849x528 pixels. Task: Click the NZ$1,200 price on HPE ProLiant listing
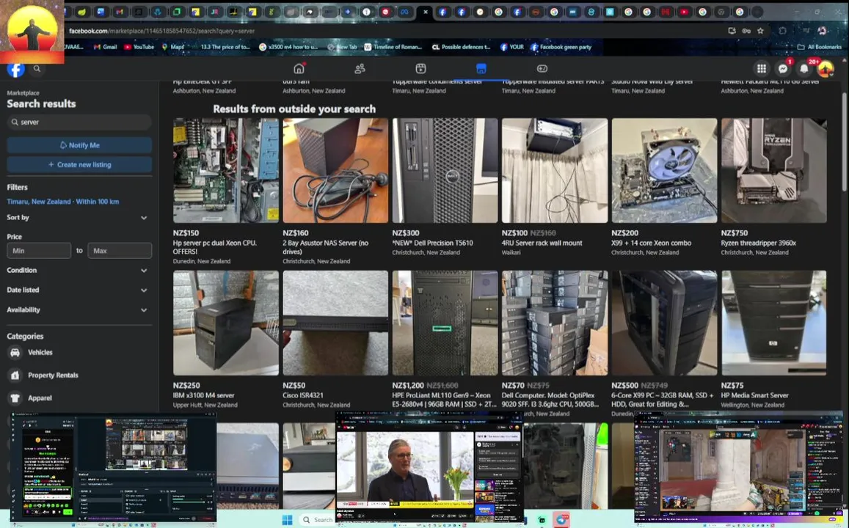pos(408,386)
